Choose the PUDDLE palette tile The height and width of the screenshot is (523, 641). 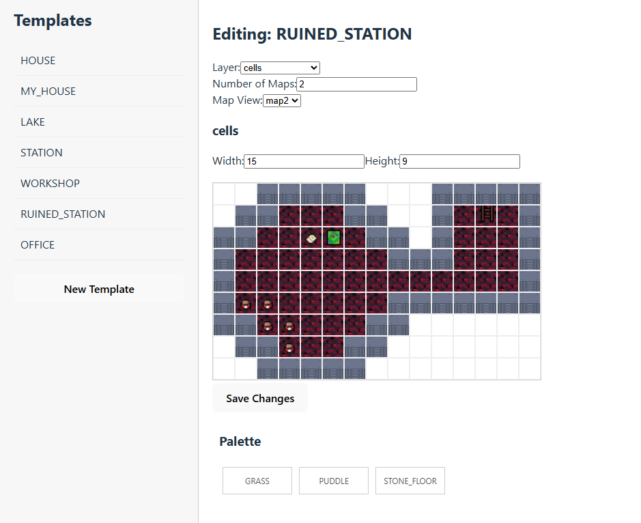[x=334, y=481]
